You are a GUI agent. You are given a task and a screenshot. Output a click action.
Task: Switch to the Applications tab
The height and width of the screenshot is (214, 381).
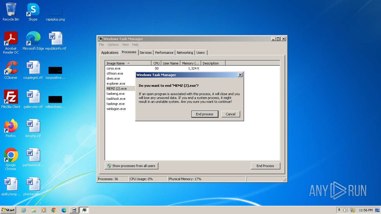coord(110,53)
